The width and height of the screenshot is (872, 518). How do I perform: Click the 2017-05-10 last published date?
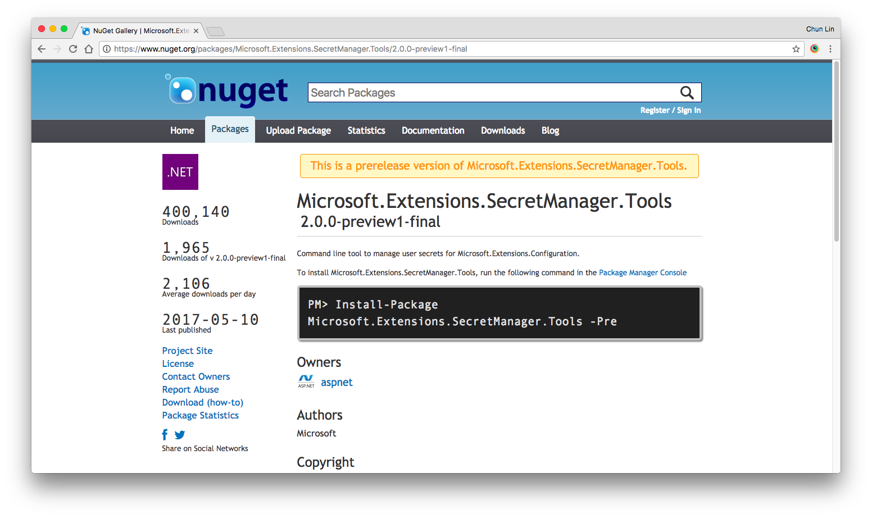[x=210, y=319]
